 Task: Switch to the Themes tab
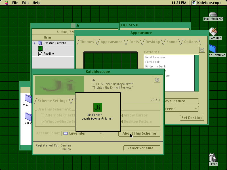point(87,42)
